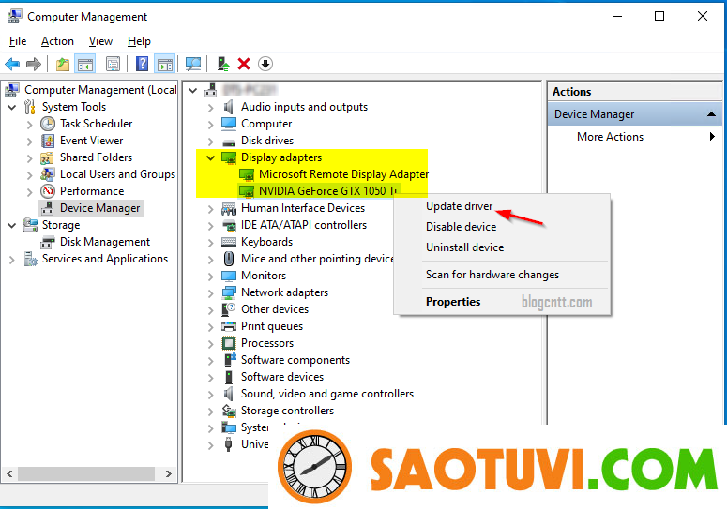Open the Help menu

pyautogui.click(x=139, y=41)
